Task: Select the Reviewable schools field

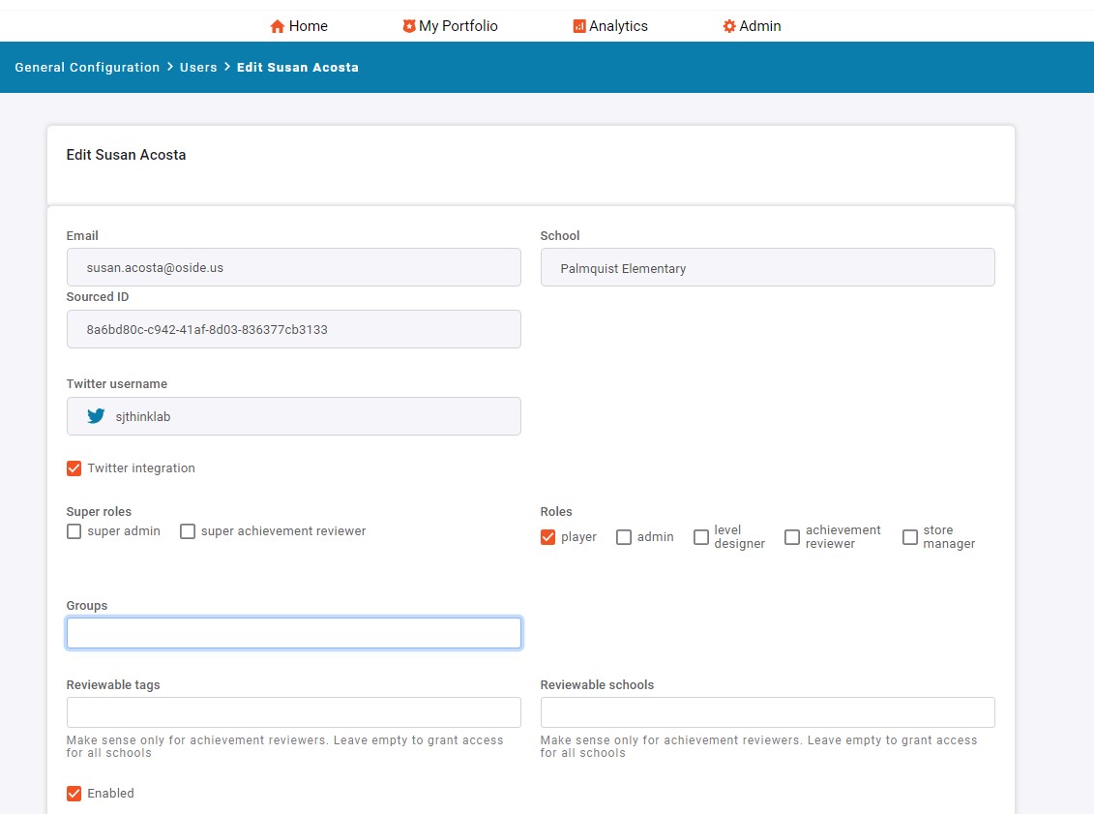Action: click(767, 711)
